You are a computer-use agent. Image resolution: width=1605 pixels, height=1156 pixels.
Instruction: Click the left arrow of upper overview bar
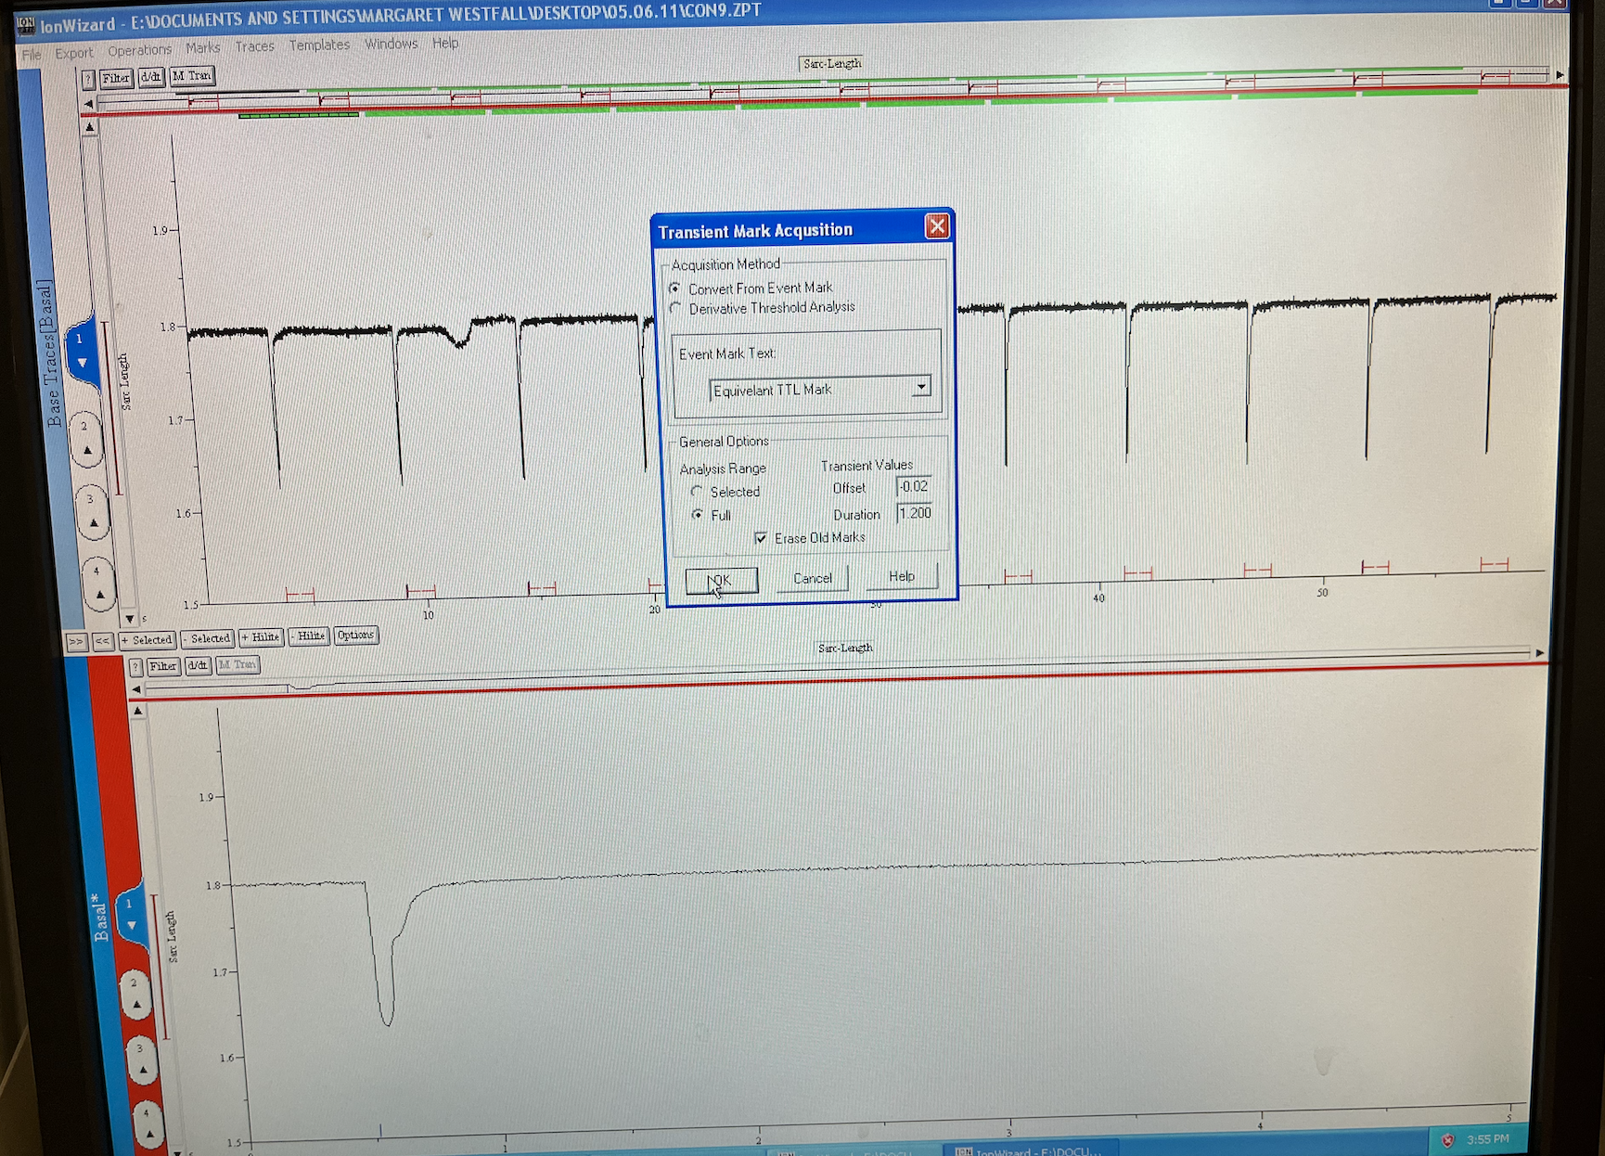click(88, 104)
